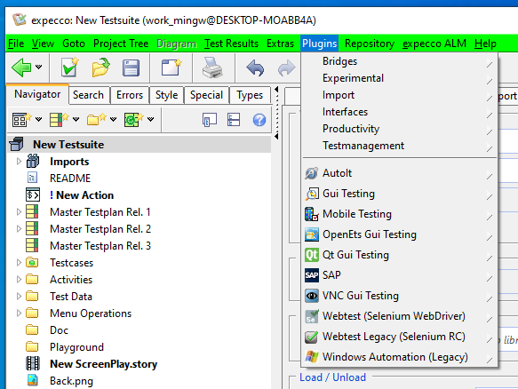Click the save floppy disk icon
This screenshot has height=389, width=518.
click(x=131, y=68)
